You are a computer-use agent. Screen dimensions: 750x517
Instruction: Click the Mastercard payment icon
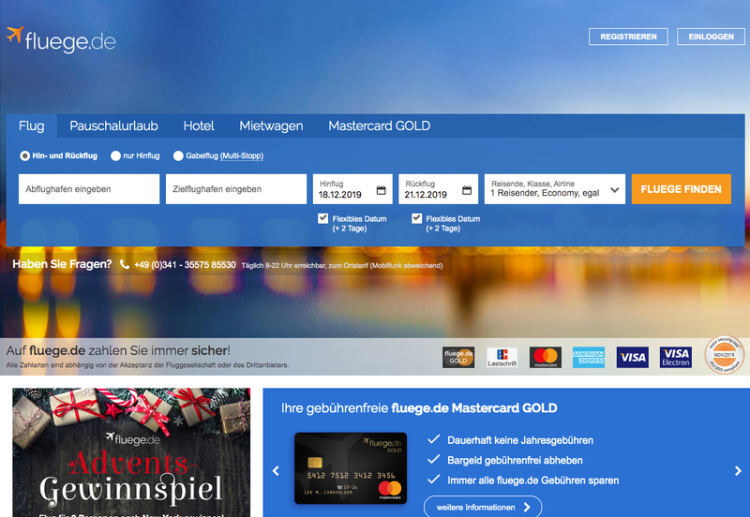546,358
